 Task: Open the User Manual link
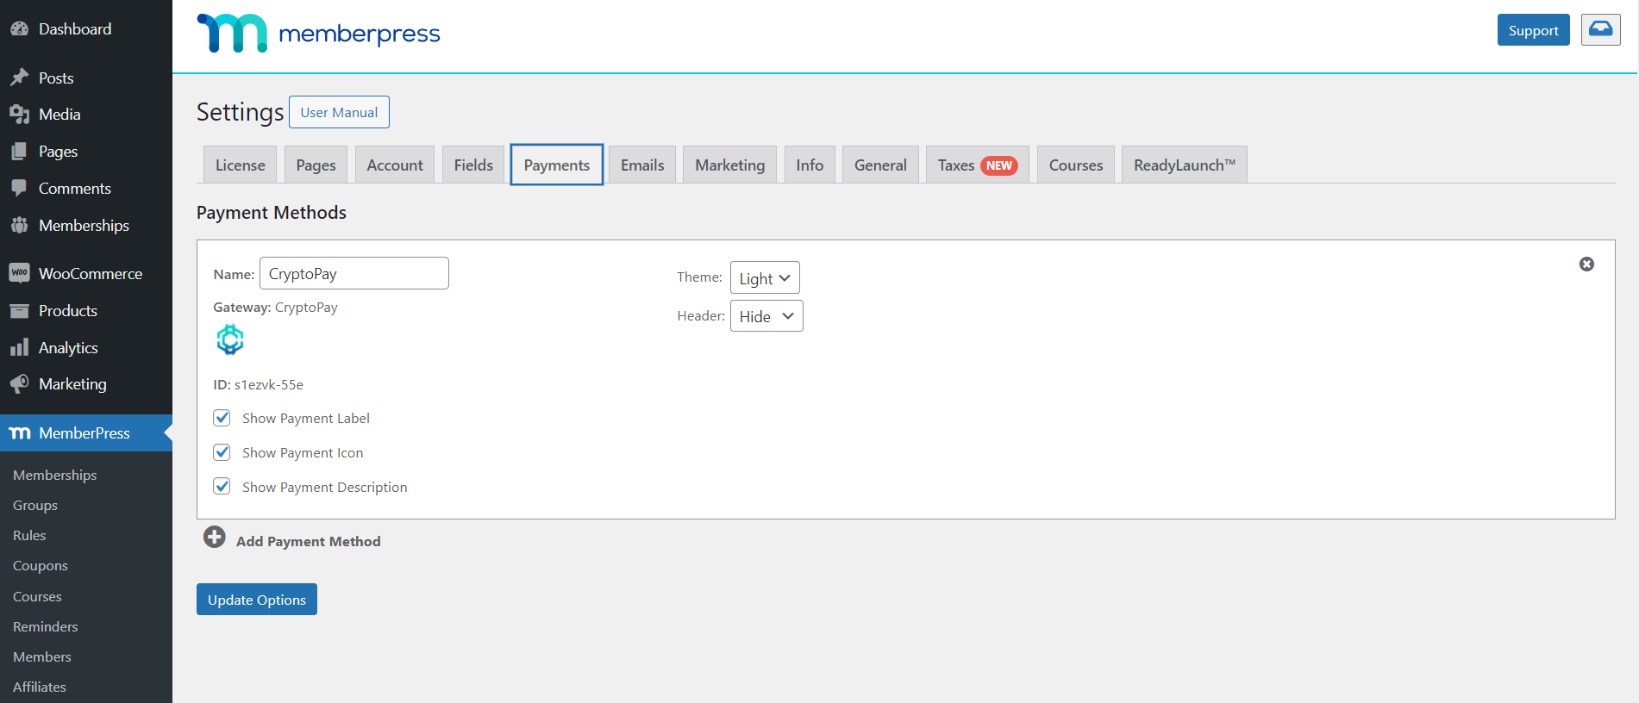click(339, 112)
